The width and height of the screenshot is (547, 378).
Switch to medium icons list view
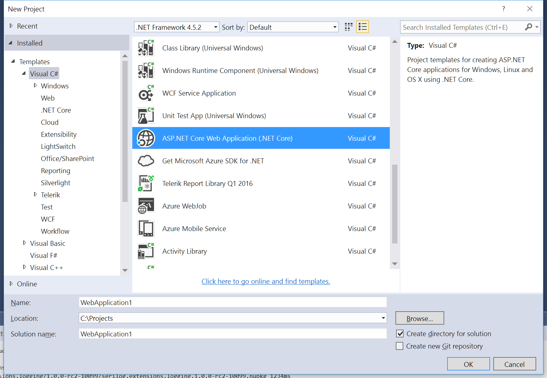(362, 27)
